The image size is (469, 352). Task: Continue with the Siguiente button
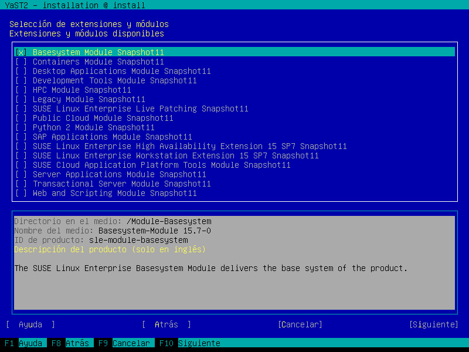(434, 324)
